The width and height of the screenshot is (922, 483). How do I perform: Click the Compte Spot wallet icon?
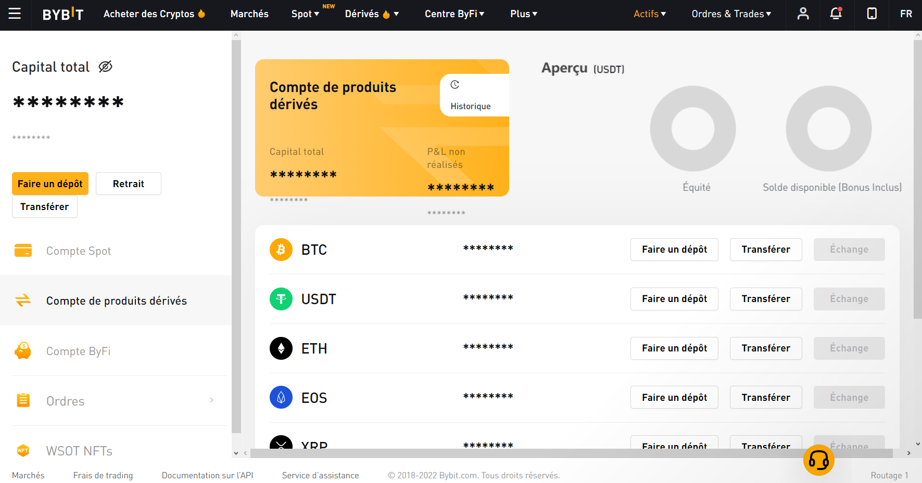pos(23,251)
